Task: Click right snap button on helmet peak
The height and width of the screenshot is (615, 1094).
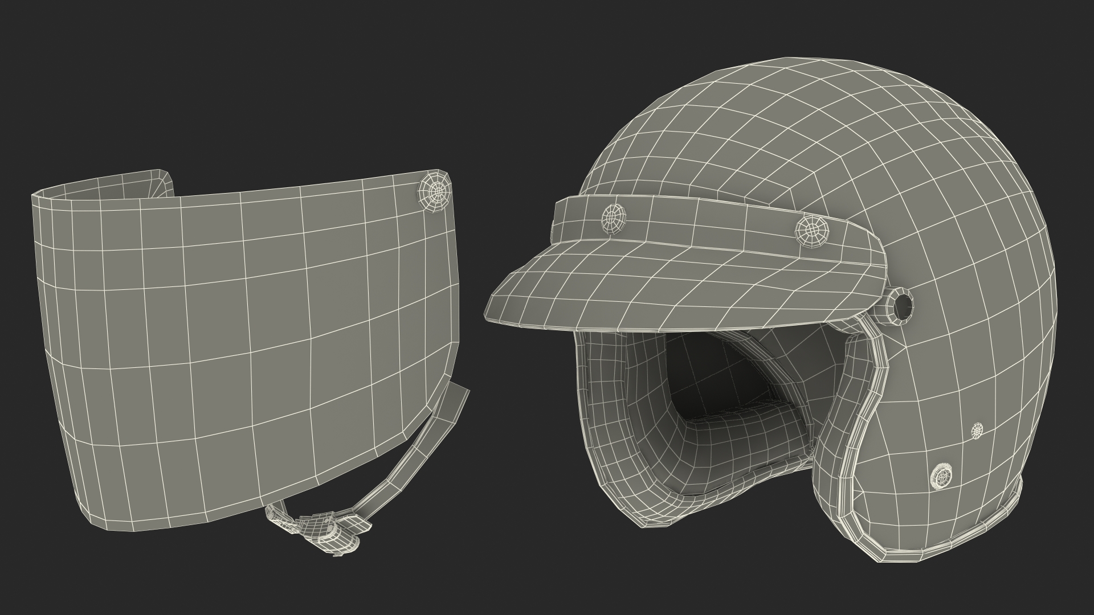Action: click(811, 230)
